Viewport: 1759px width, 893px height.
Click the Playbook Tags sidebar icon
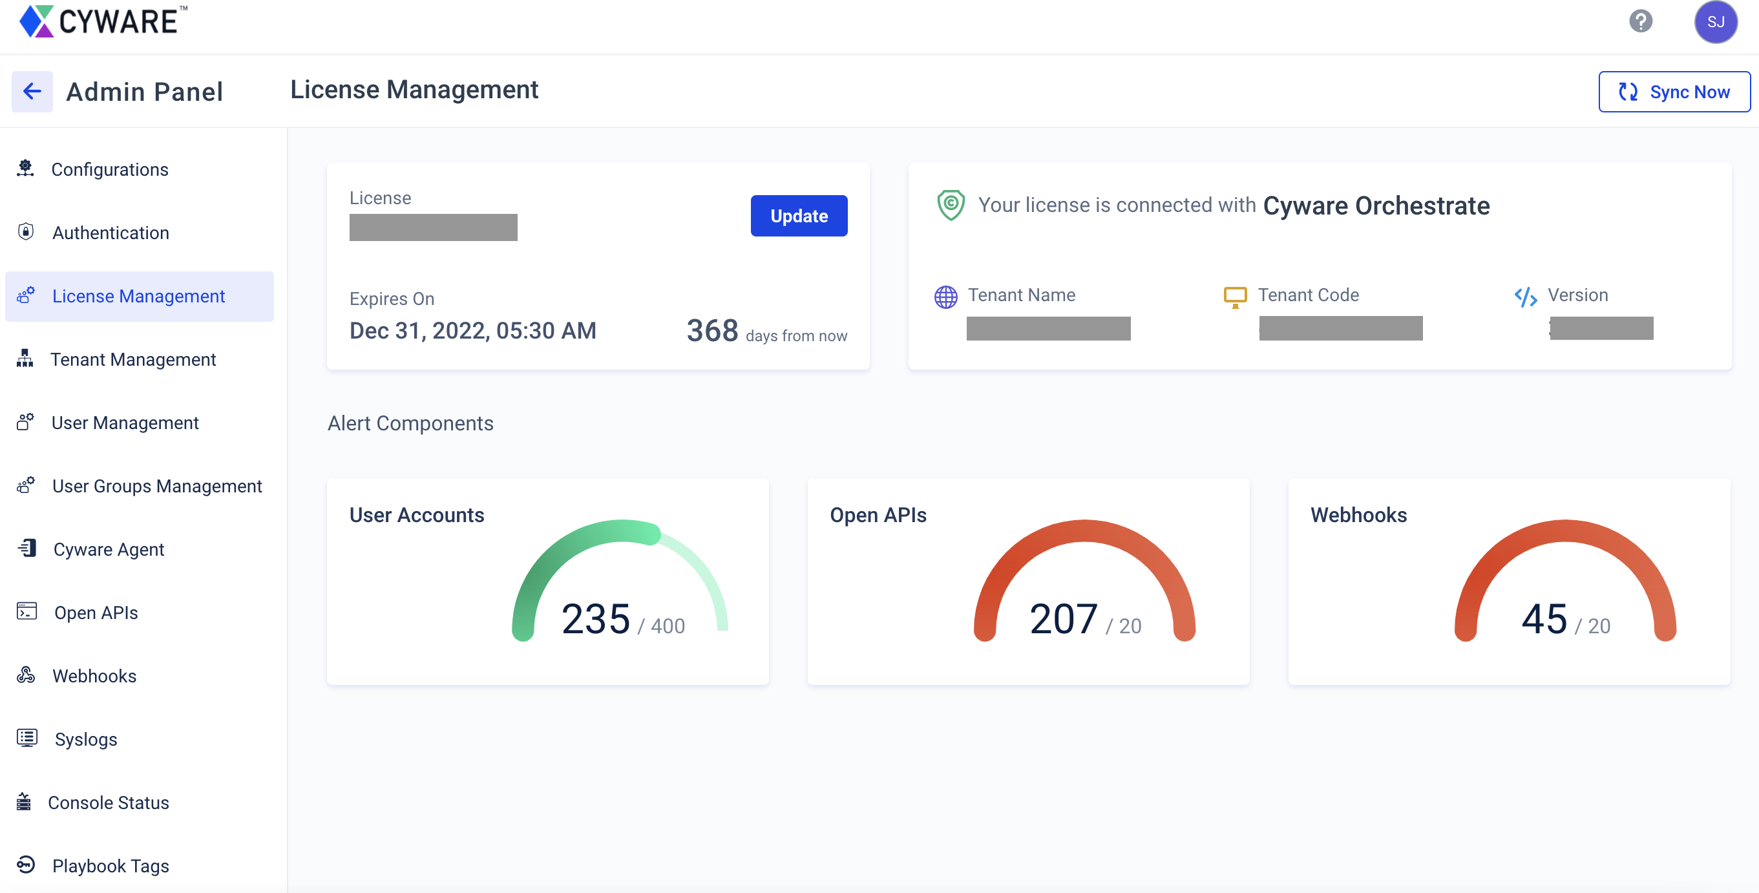click(x=25, y=865)
